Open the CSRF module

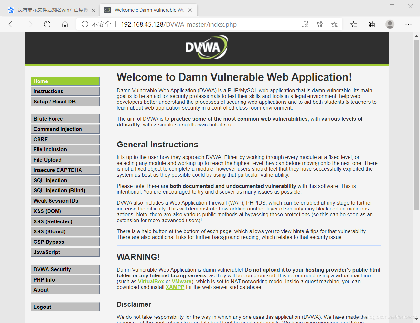point(65,139)
